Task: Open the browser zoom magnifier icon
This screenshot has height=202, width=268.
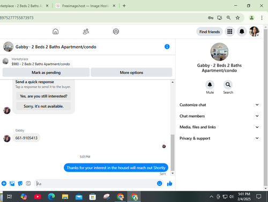Action: (228, 18)
